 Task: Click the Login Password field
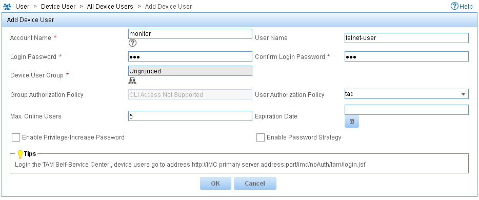click(190, 56)
